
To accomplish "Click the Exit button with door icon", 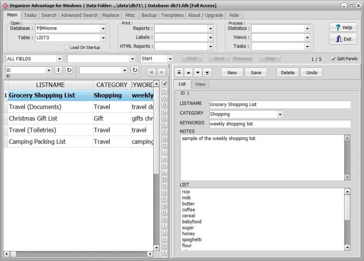I will point(343,39).
